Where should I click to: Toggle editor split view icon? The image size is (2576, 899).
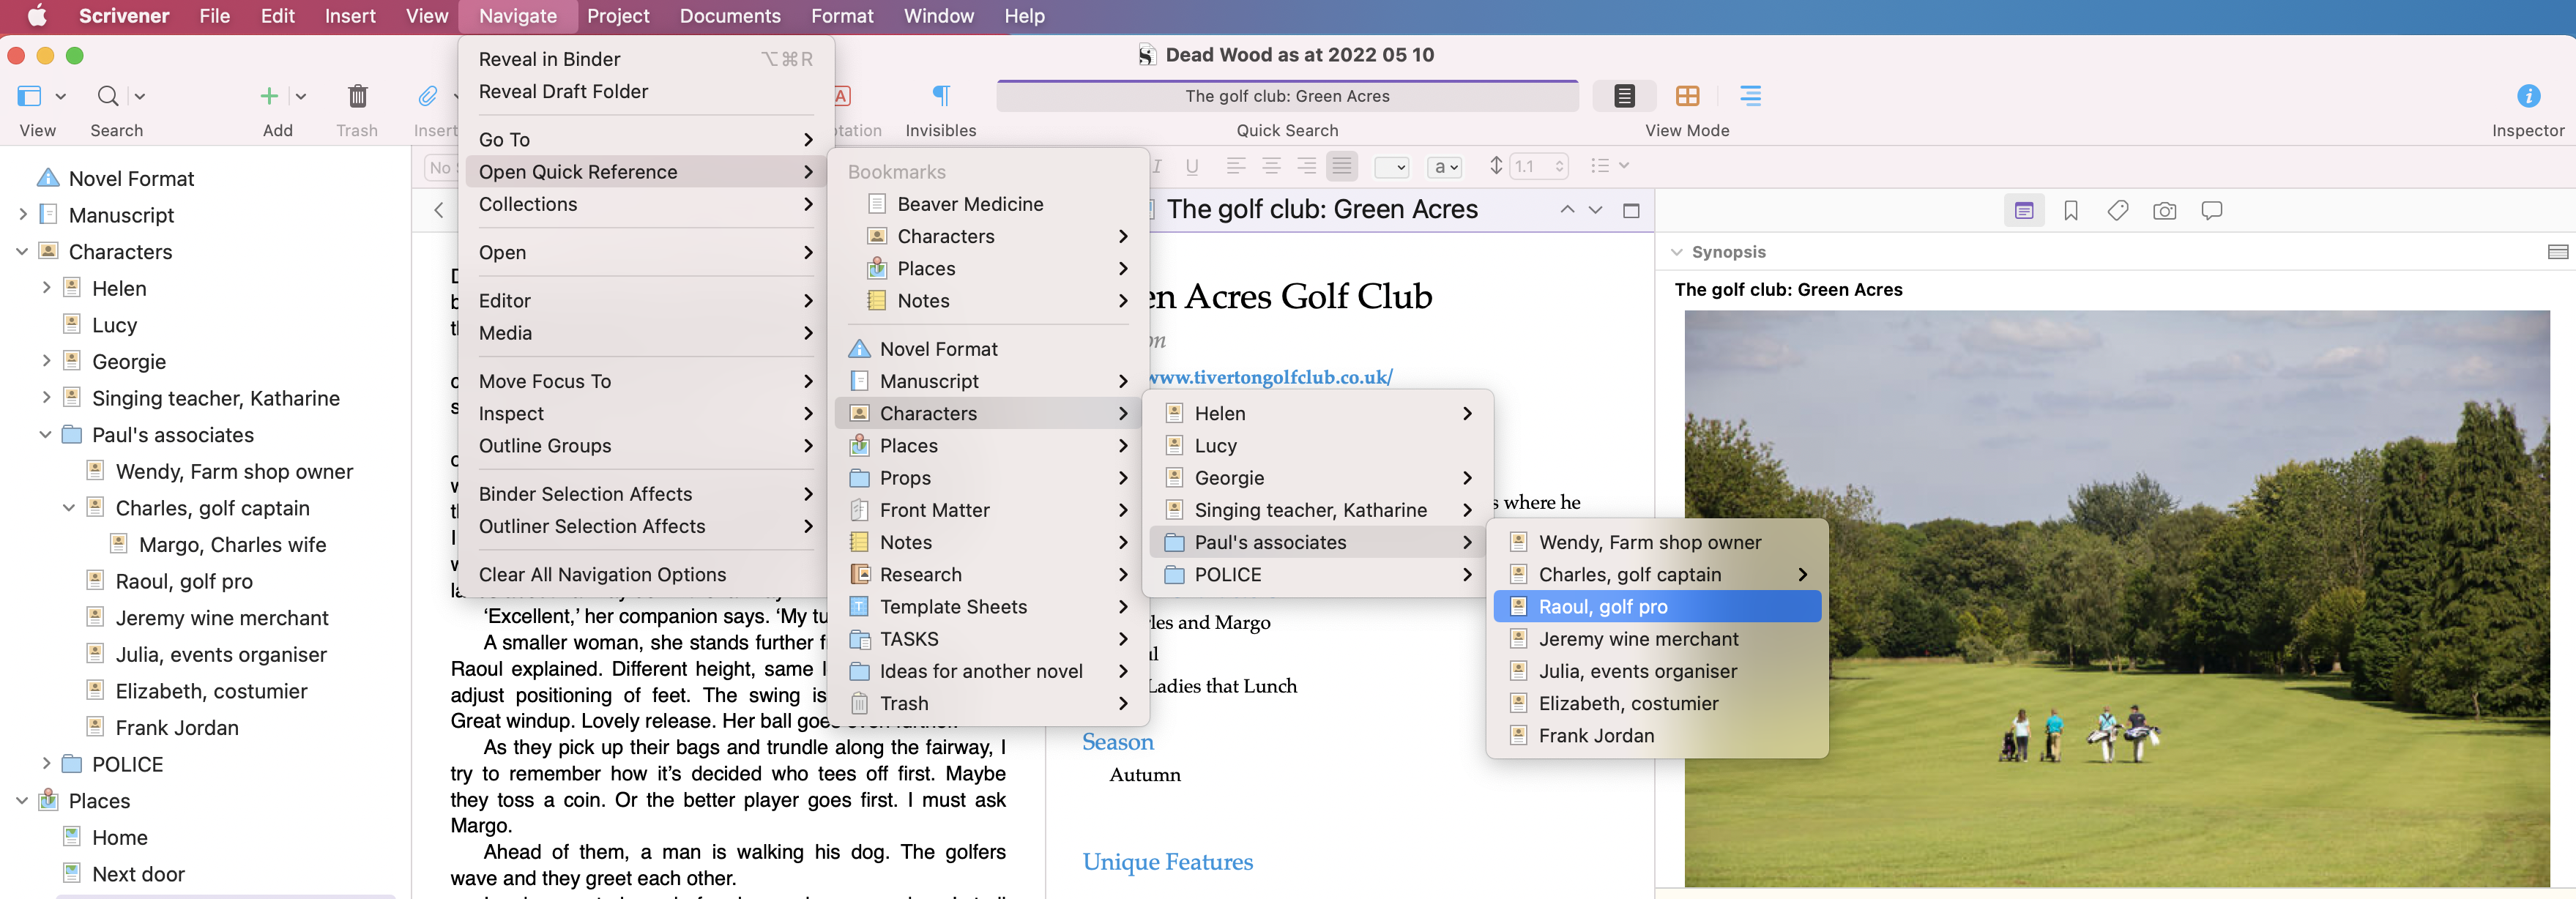pos(1631,210)
